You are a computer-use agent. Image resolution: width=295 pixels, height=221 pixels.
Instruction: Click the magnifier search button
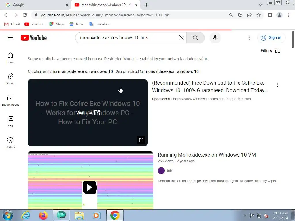[196, 38]
